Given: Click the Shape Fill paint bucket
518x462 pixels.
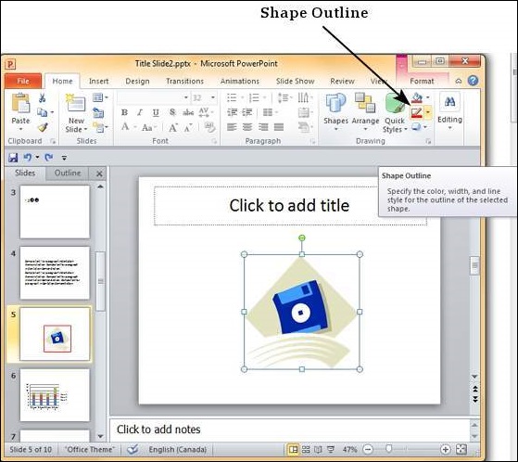Looking at the screenshot, I should pyautogui.click(x=417, y=97).
